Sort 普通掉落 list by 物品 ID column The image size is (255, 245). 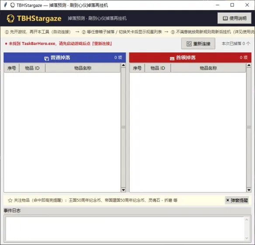(x=32, y=68)
